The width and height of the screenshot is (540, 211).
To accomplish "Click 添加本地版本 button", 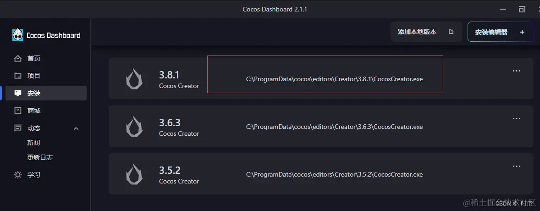I will 426,32.
